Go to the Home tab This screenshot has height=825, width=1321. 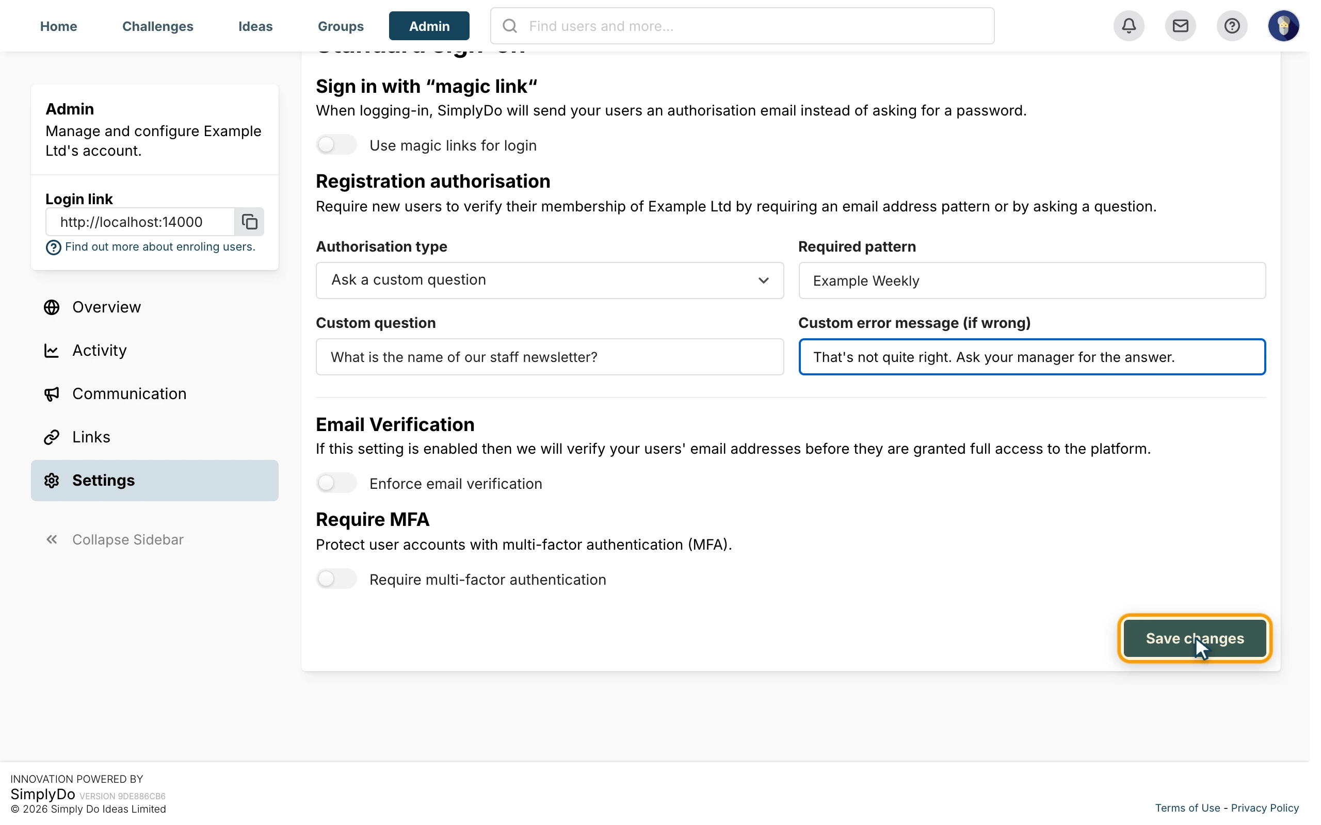point(58,26)
